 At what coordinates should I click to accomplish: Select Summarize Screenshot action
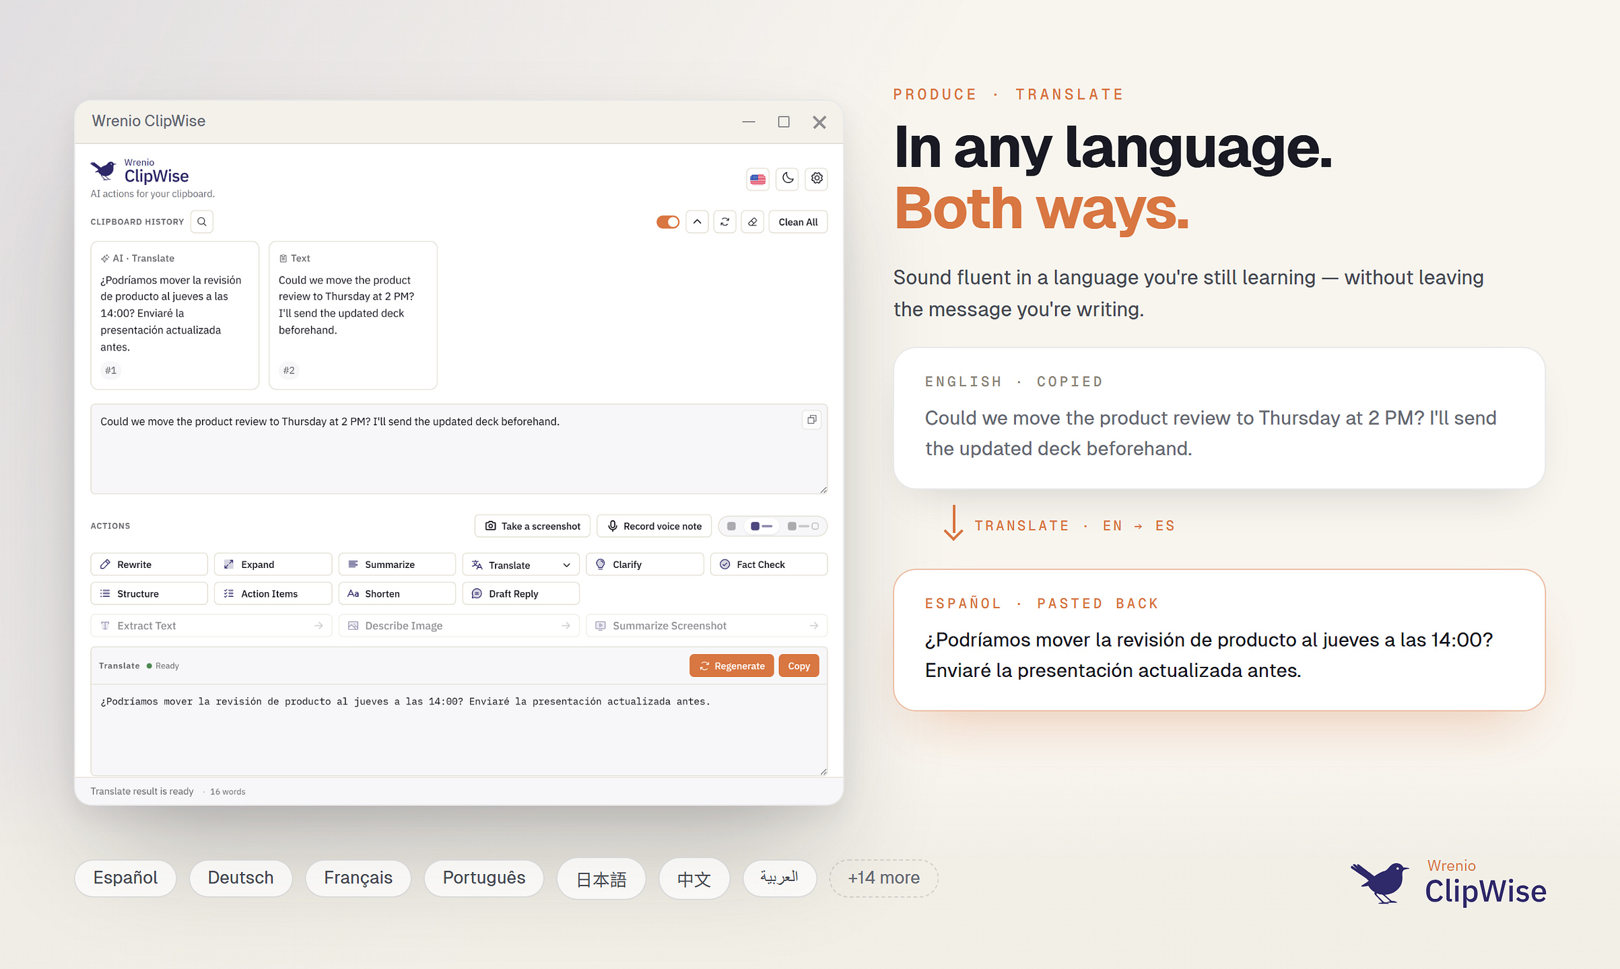pos(706,626)
